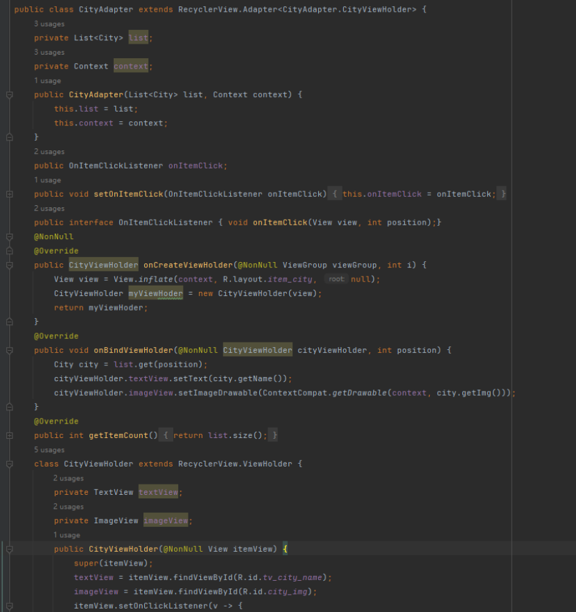The width and height of the screenshot is (576, 612).
Task: Open the "5 usages" hint above CityViewHolder class
Action: 49,450
